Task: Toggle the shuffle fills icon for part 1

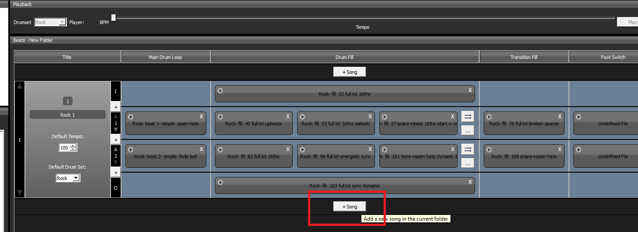Action: coord(468,117)
